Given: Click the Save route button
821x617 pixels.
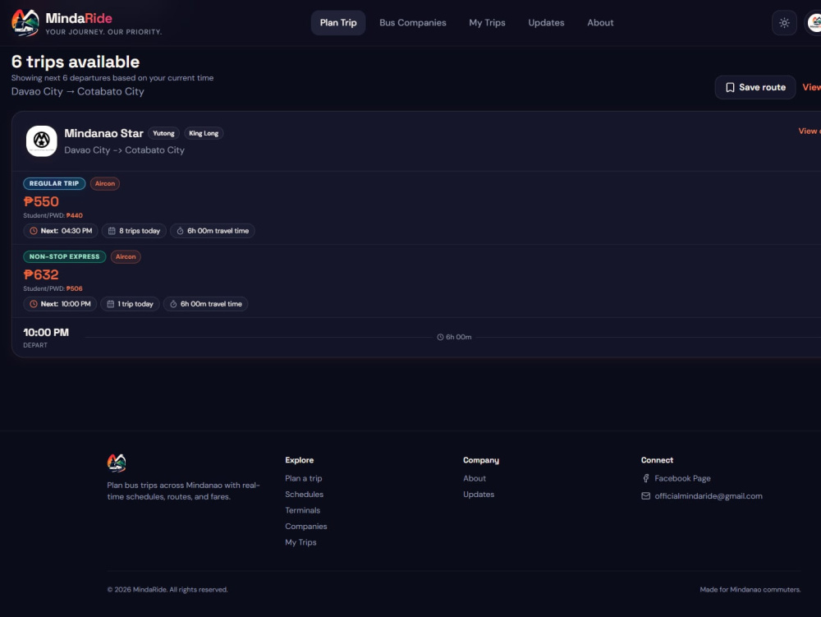Looking at the screenshot, I should point(755,87).
